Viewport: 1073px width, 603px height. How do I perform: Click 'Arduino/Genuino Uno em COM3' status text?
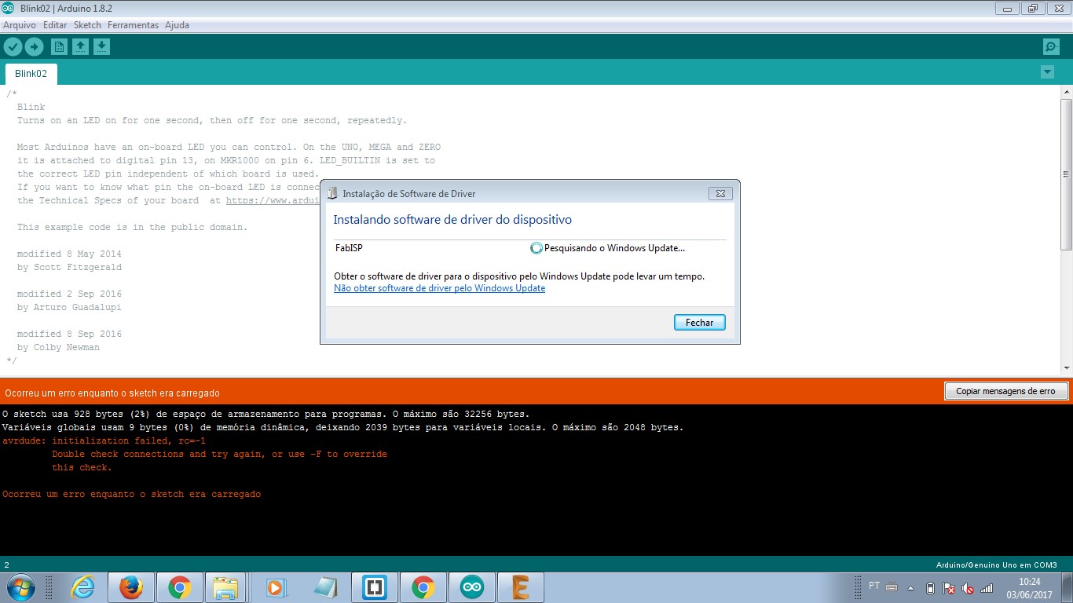pyautogui.click(x=996, y=565)
